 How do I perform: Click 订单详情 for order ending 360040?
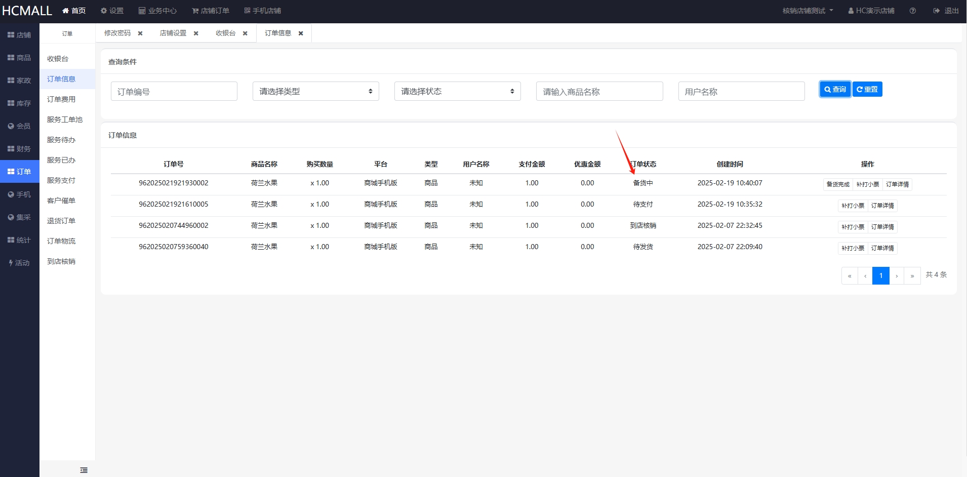(x=882, y=248)
